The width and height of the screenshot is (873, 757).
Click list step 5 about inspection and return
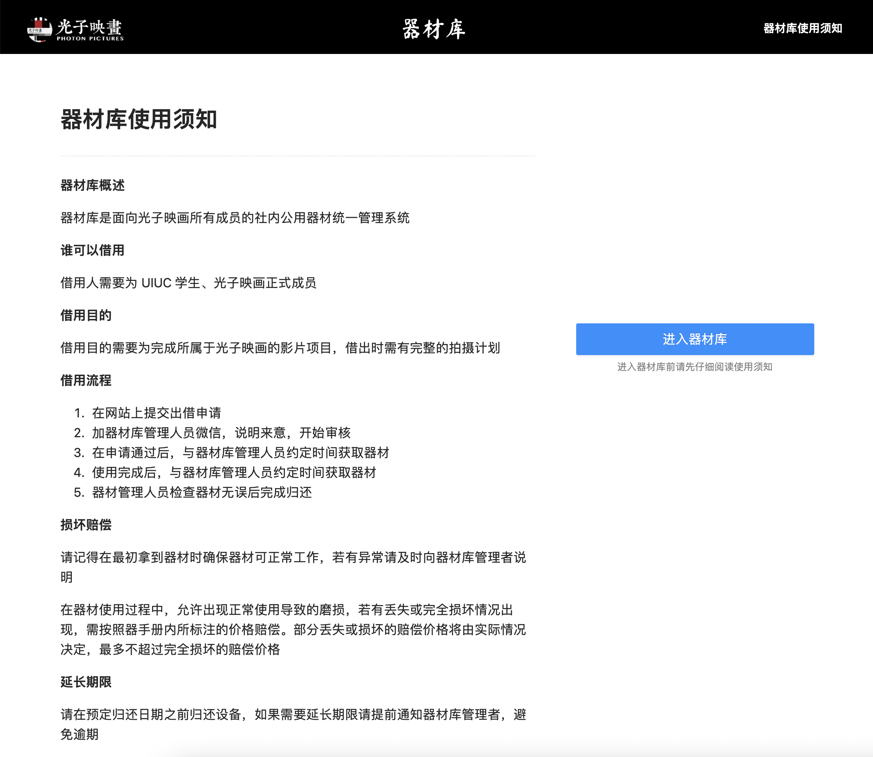(202, 492)
